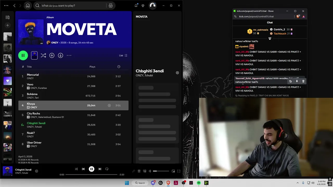Add Khoya to Liked Songs
The image size is (333, 187).
point(109,105)
